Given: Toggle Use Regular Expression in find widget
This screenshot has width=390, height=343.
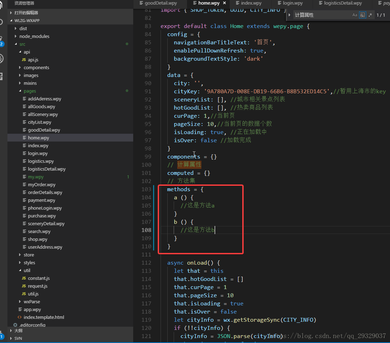Looking at the screenshot, I should [370, 15].
